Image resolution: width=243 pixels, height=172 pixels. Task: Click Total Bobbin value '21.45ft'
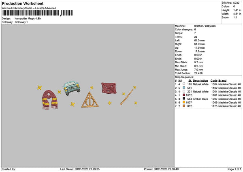pyautogui.click(x=198, y=73)
